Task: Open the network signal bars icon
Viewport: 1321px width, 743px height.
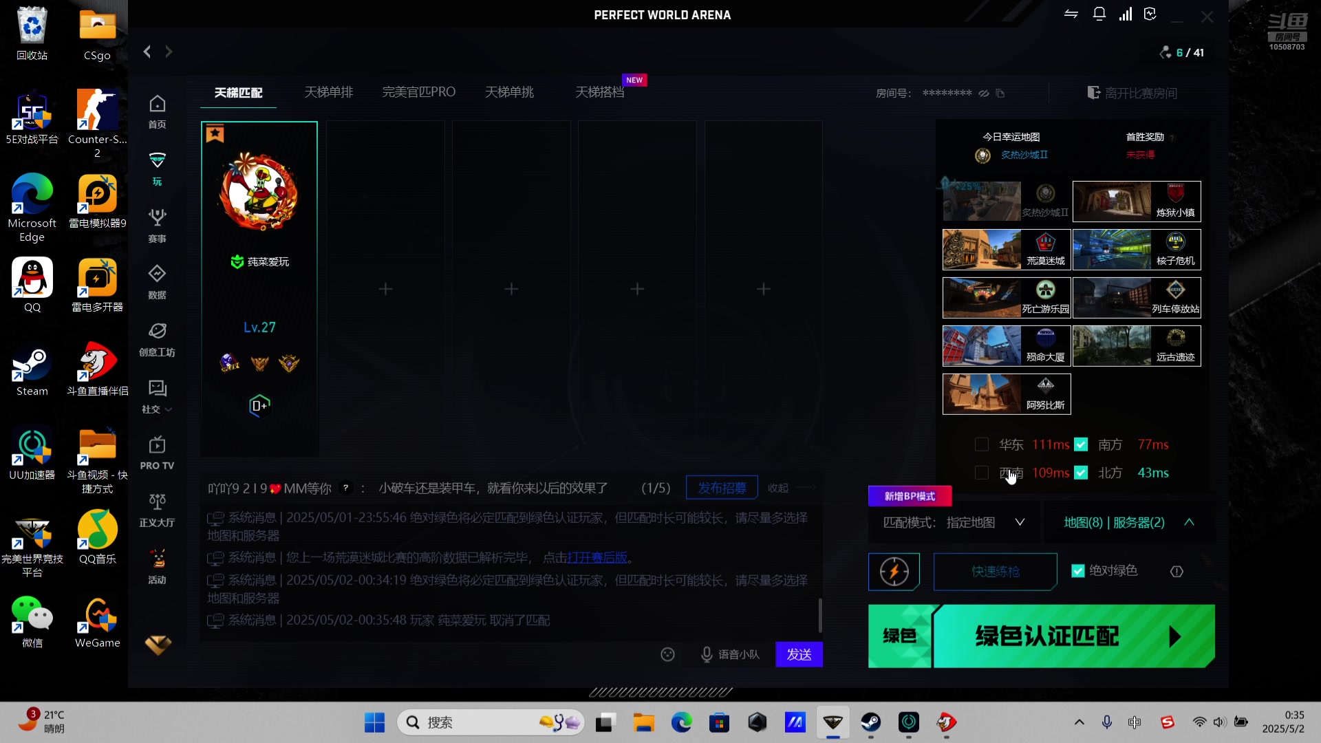Action: (1126, 14)
